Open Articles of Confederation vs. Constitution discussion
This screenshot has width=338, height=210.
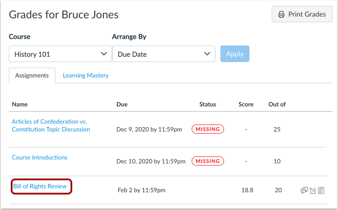tap(51, 125)
